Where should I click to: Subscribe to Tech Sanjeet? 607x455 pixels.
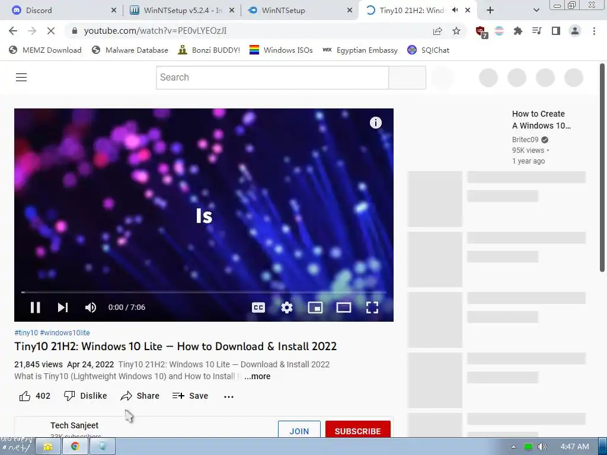[x=357, y=430]
